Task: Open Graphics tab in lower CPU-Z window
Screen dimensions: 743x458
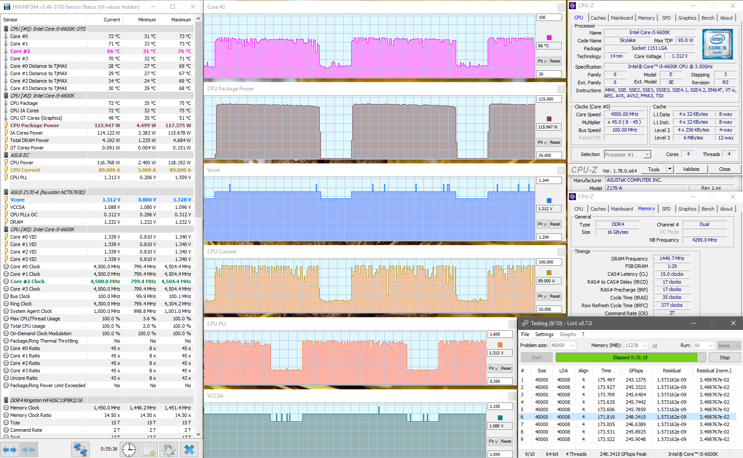Action: [687, 209]
